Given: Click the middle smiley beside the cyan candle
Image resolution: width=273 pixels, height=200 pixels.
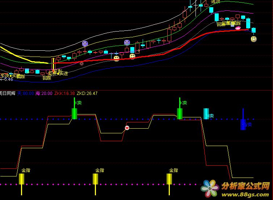Looking at the screenshot, I should point(133,56).
